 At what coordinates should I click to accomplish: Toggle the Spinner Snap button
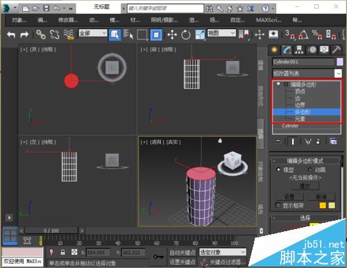[331, 35]
